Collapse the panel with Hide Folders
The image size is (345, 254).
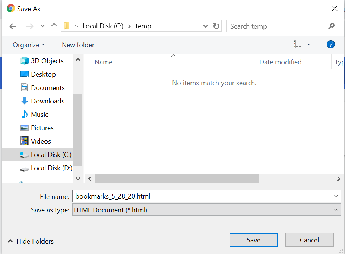(31, 241)
